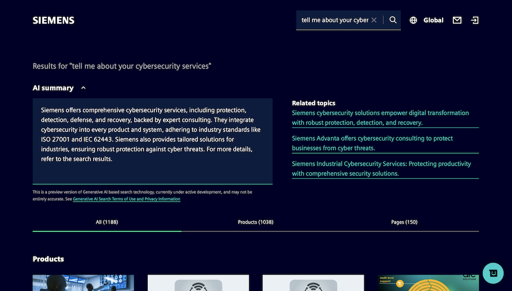Clear the search field text

374,20
